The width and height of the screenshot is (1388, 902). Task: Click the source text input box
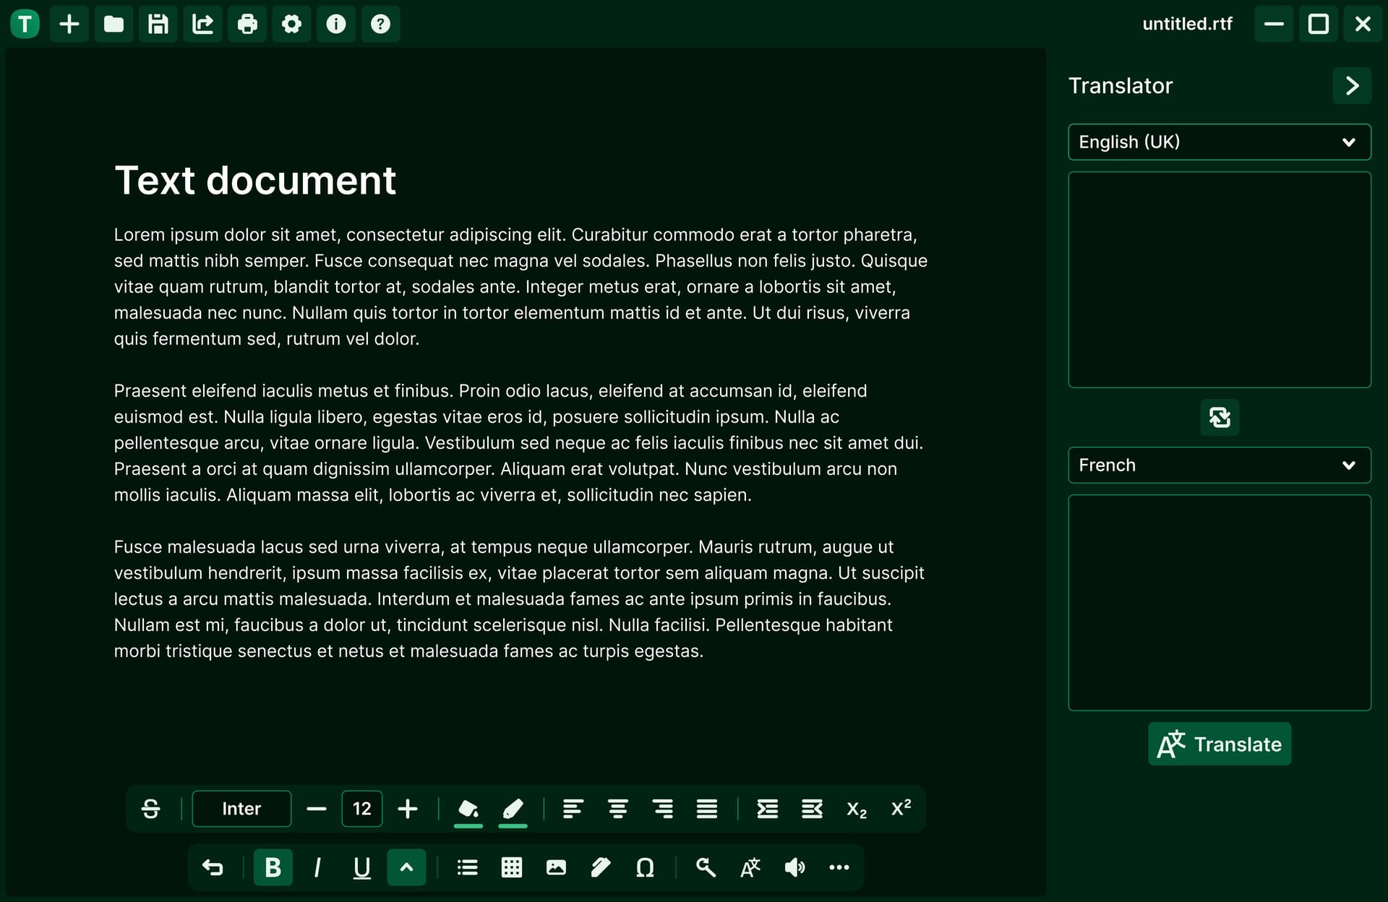coord(1219,279)
